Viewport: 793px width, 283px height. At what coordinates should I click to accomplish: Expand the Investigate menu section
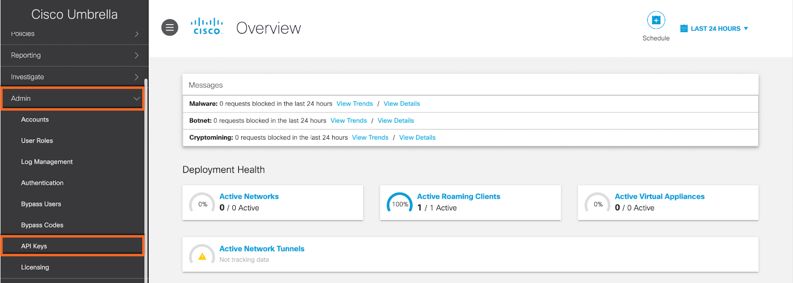click(x=74, y=77)
